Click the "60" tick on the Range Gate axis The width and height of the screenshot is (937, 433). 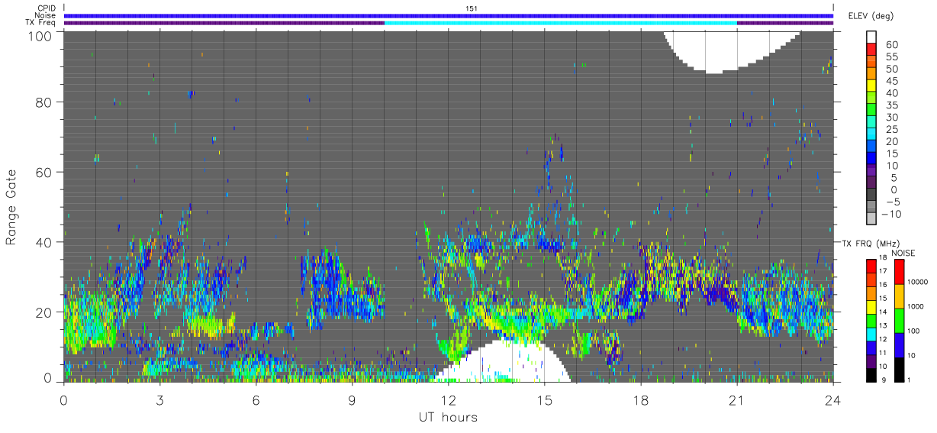click(43, 172)
